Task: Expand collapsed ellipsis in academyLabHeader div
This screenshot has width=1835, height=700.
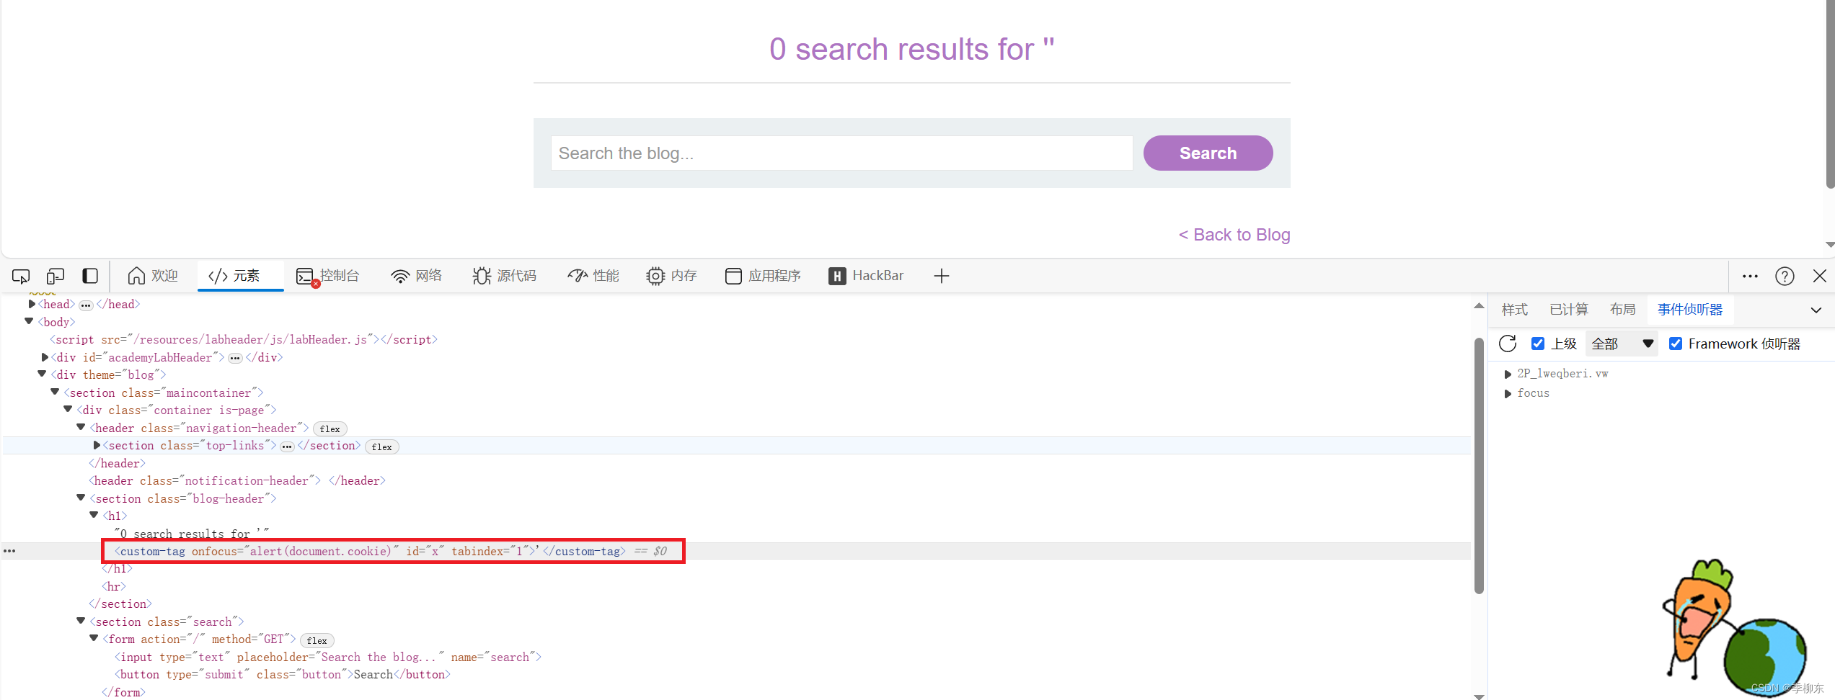Action: tap(235, 358)
